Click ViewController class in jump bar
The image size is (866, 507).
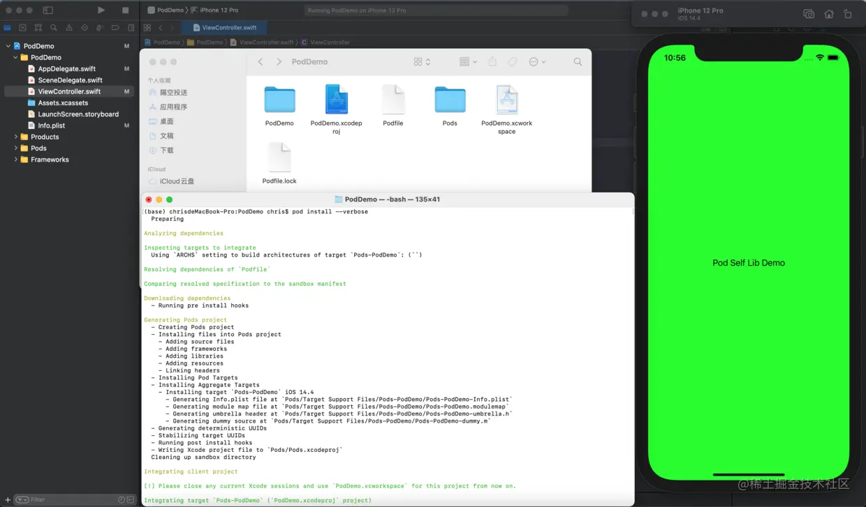click(x=325, y=43)
